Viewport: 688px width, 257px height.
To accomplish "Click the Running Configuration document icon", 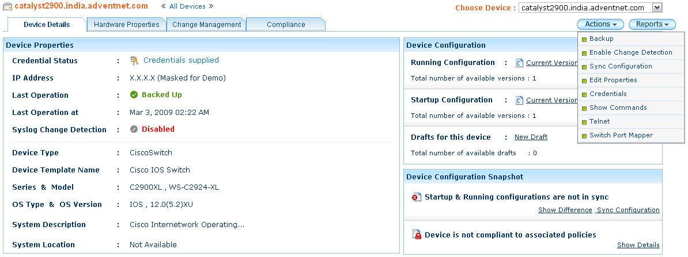I will [519, 63].
